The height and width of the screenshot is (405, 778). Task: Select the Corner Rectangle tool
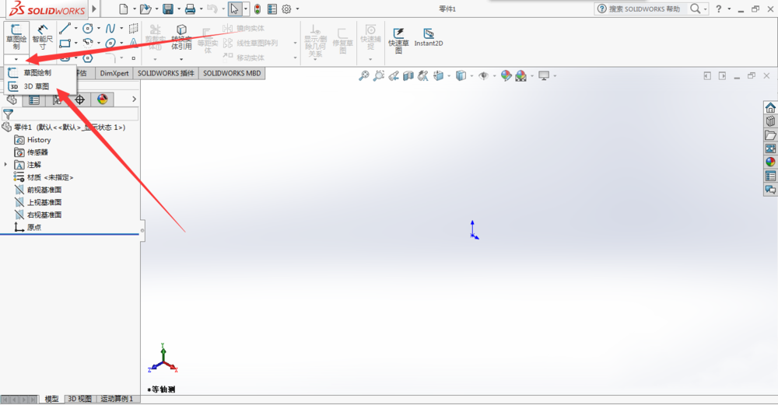pyautogui.click(x=65, y=43)
